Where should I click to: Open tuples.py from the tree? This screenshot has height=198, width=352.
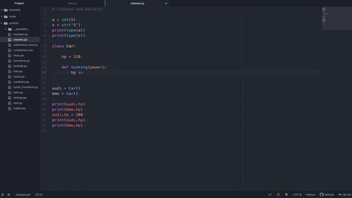tap(19, 108)
